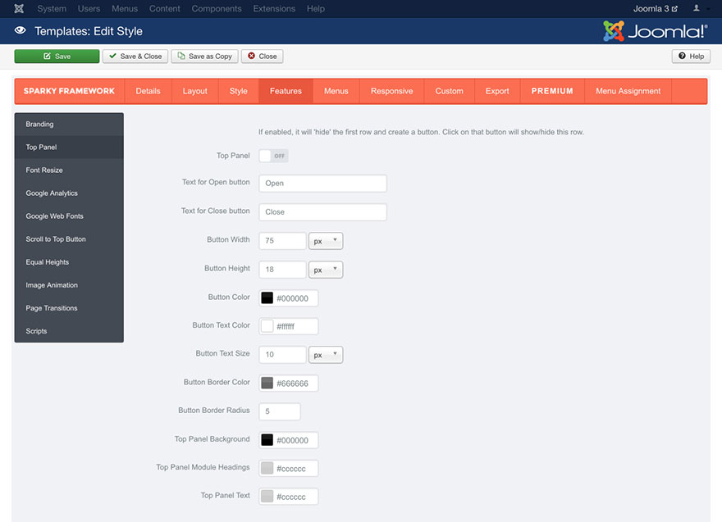Image resolution: width=722 pixels, height=522 pixels.
Task: Switch to the Responsive tab
Action: pyautogui.click(x=392, y=91)
